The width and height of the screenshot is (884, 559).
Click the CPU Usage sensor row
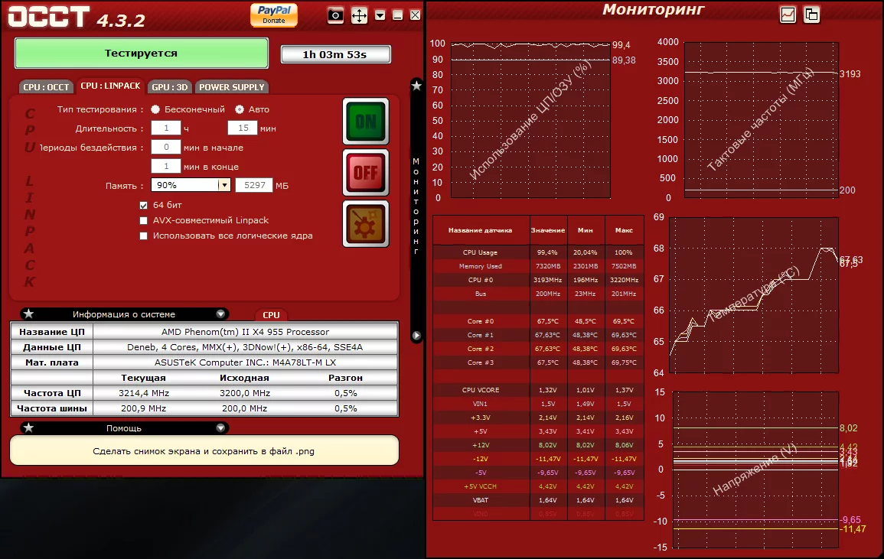(x=538, y=252)
